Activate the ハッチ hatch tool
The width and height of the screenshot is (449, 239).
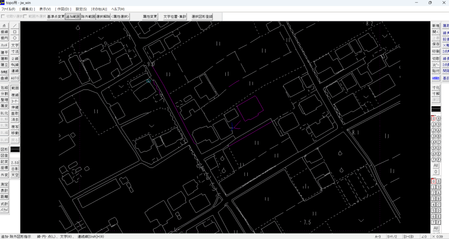[4, 46]
